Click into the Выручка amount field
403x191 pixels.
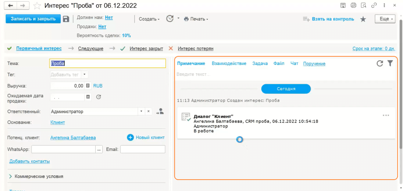tap(67, 86)
